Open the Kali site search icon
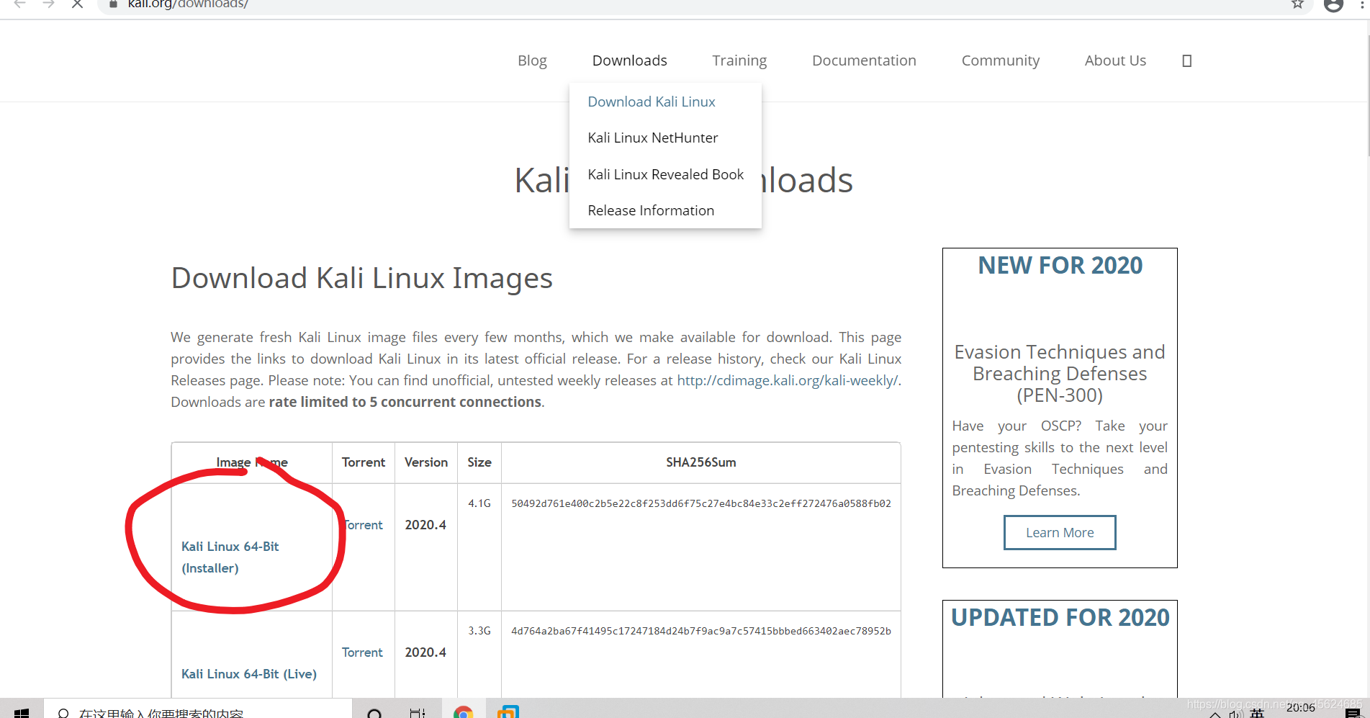 1186,60
